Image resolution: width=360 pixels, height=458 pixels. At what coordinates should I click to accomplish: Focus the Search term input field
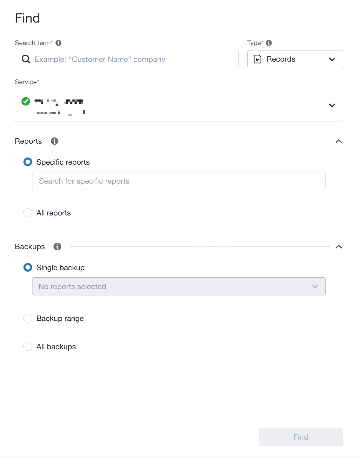pyautogui.click(x=127, y=59)
